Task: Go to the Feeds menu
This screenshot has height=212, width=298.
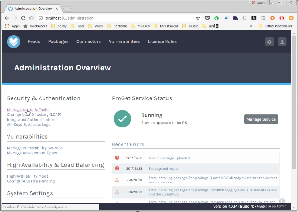Action: pos(34,41)
